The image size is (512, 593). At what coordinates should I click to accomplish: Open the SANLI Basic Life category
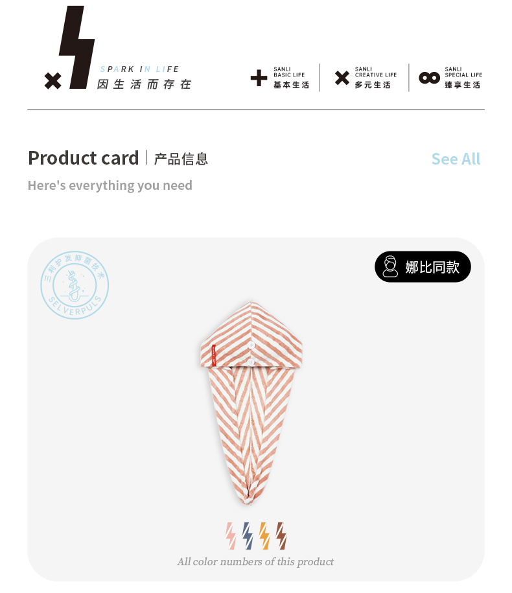[x=290, y=78]
